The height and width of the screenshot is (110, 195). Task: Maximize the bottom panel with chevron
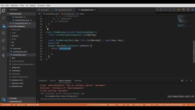click(x=187, y=81)
